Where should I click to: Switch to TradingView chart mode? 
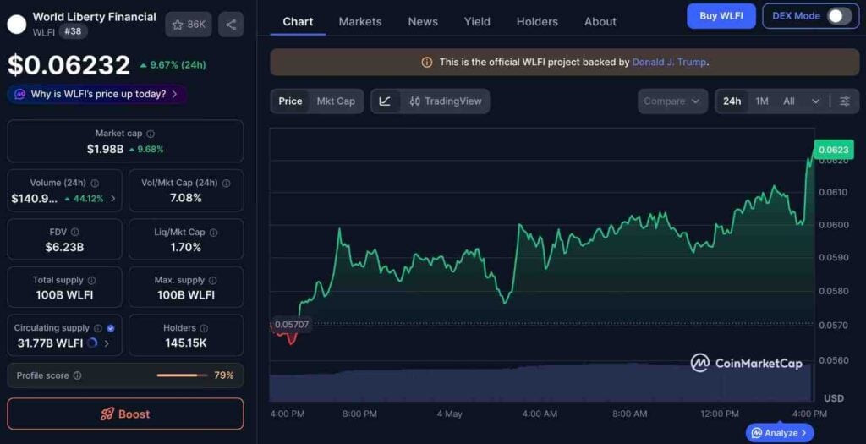[x=446, y=101]
